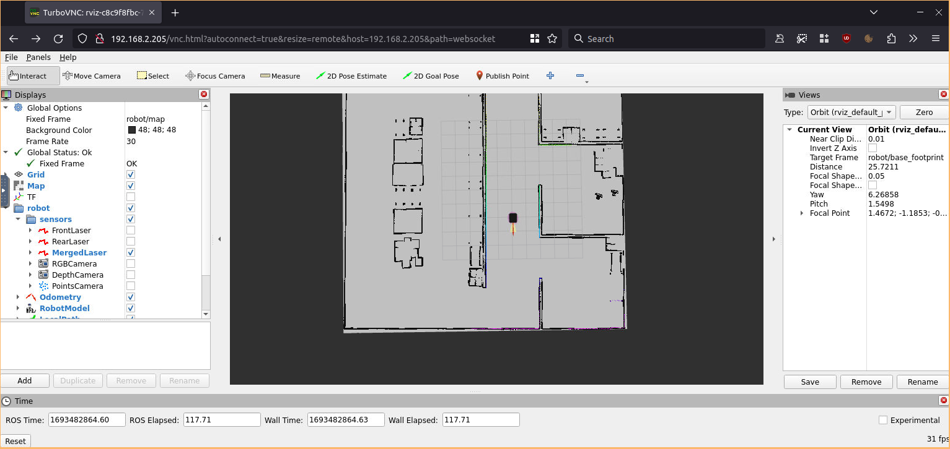Collapse left panel using arrow handle

coord(219,239)
